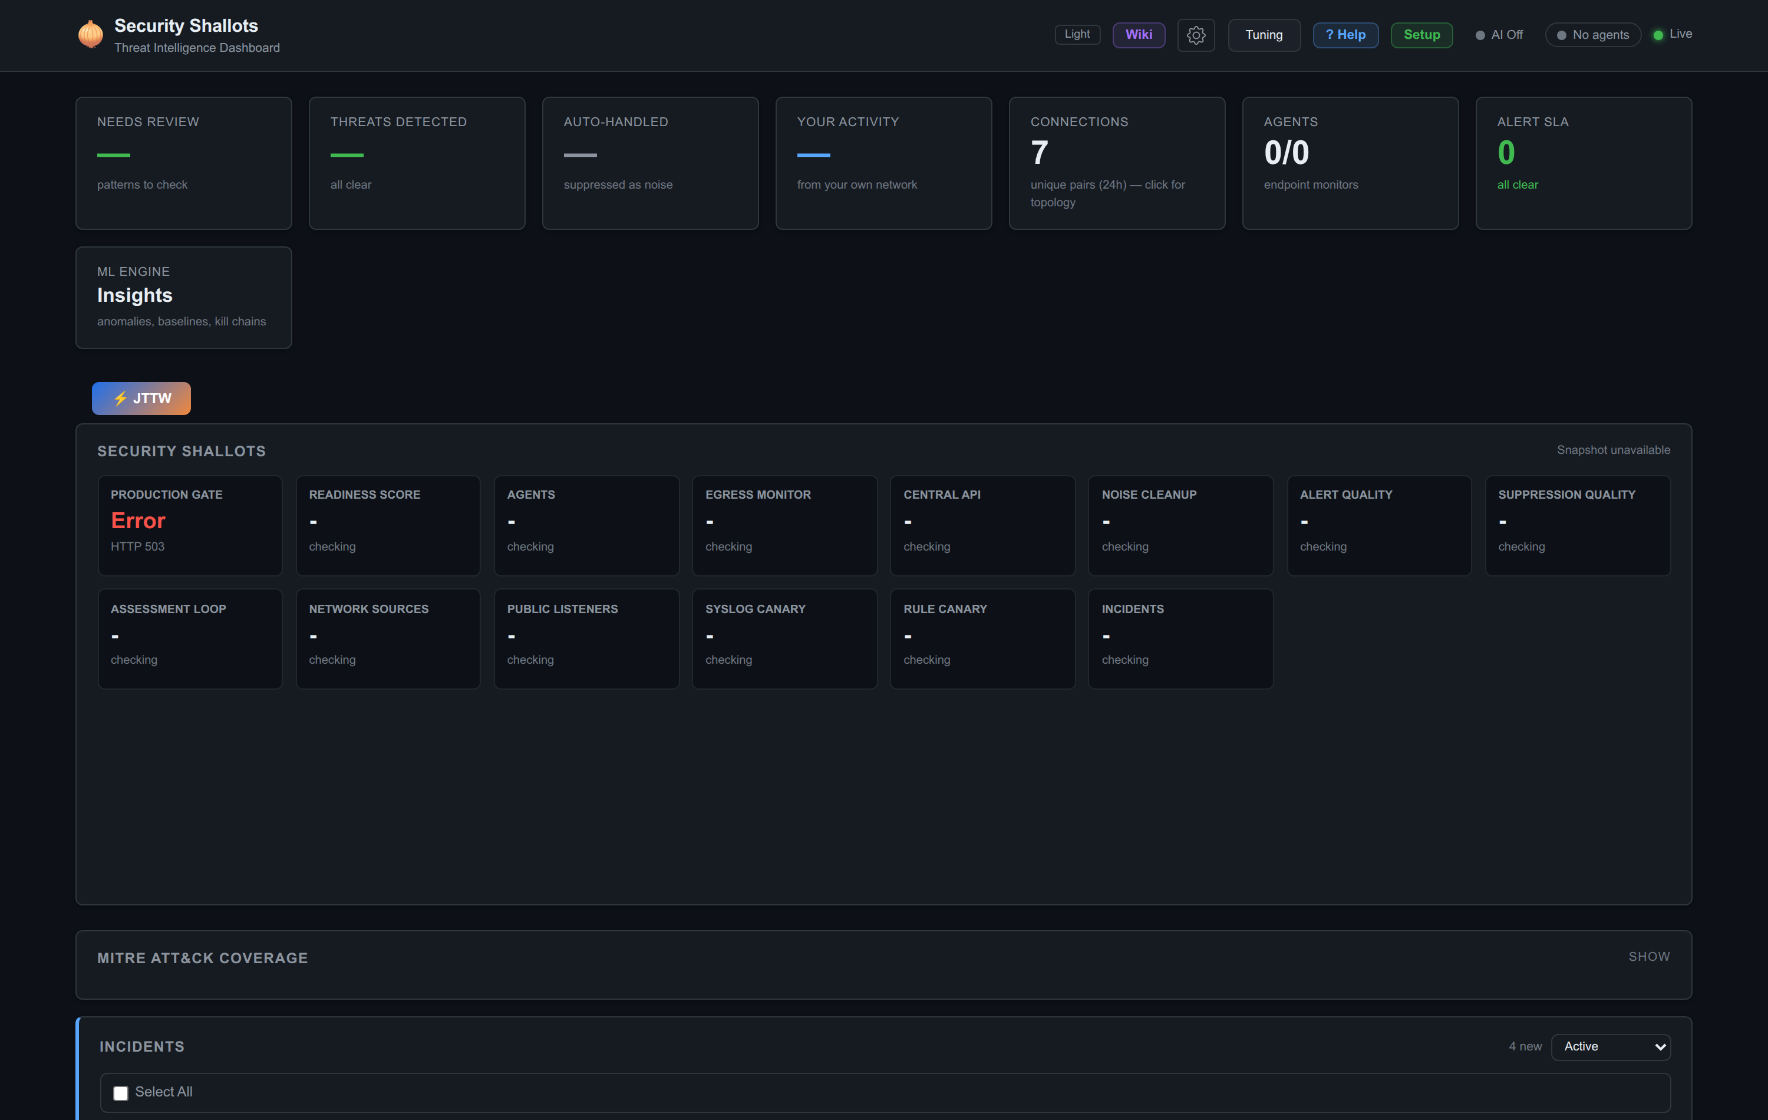Click the Network Sources tile

(x=388, y=639)
